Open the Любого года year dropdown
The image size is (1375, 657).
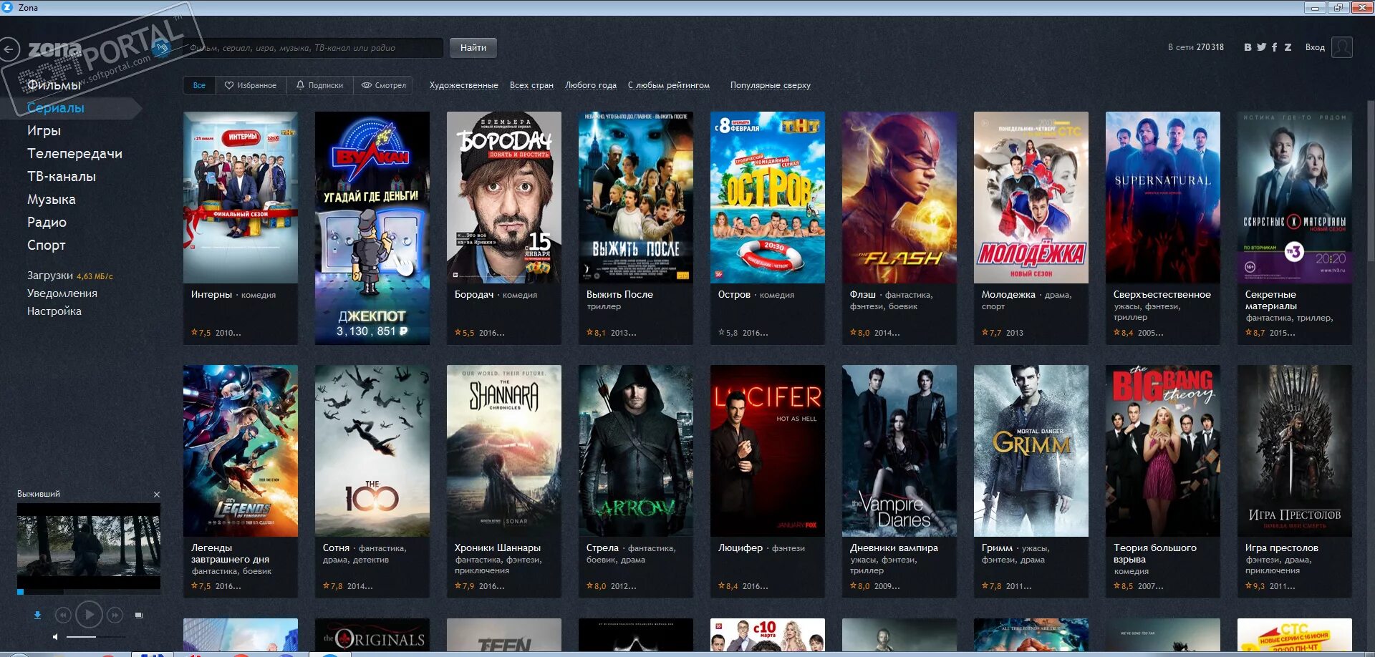(x=591, y=85)
